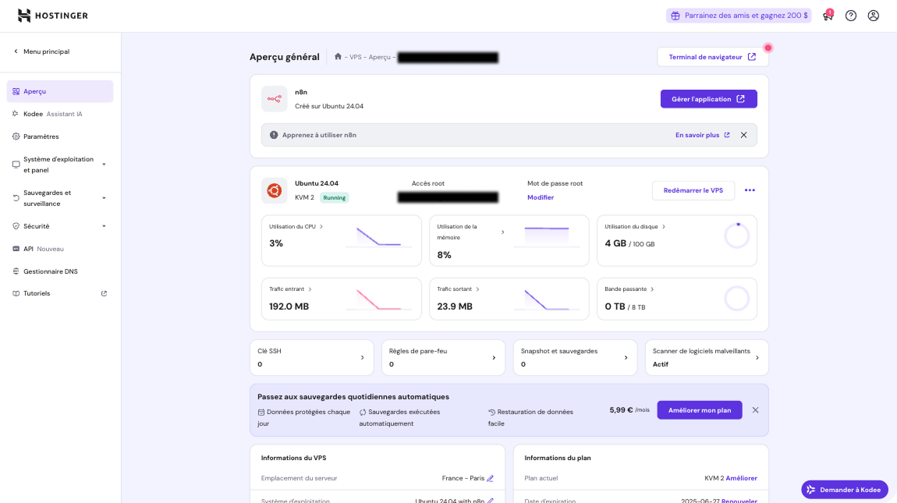The width and height of the screenshot is (897, 503).
Task: Click Améliorer link beside KVM 2
Action: 742,478
